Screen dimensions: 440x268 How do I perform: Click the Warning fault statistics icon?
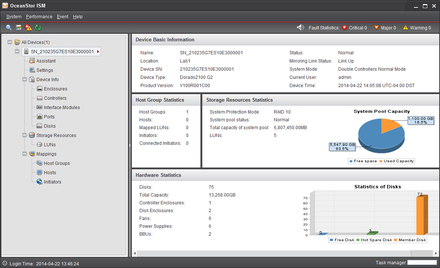(405, 28)
